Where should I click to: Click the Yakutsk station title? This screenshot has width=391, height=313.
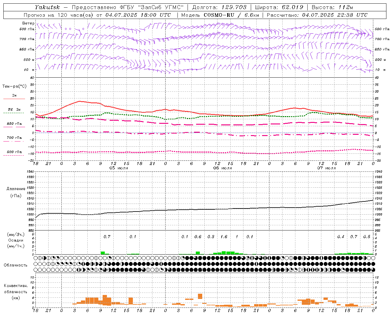coord(47,7)
